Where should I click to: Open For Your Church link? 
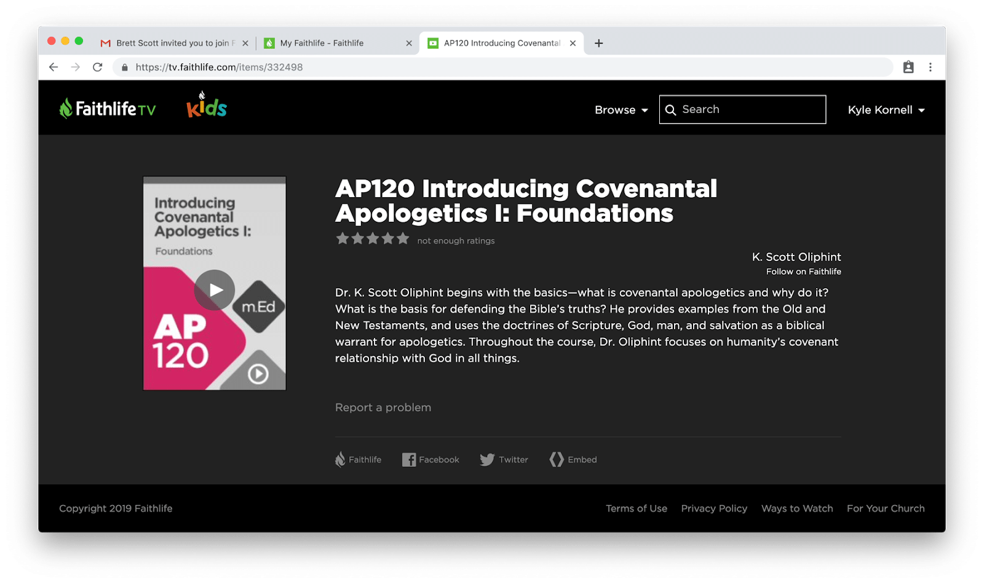click(x=886, y=509)
